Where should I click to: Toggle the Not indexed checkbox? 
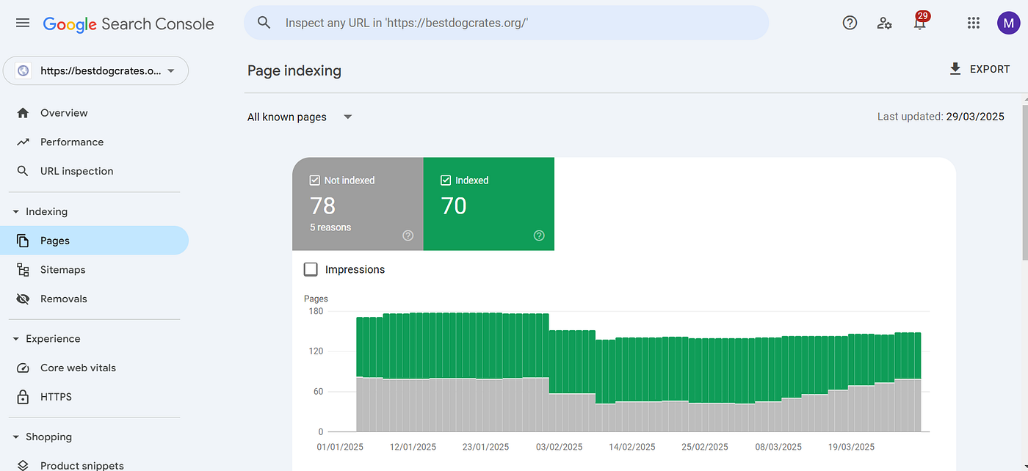[314, 180]
